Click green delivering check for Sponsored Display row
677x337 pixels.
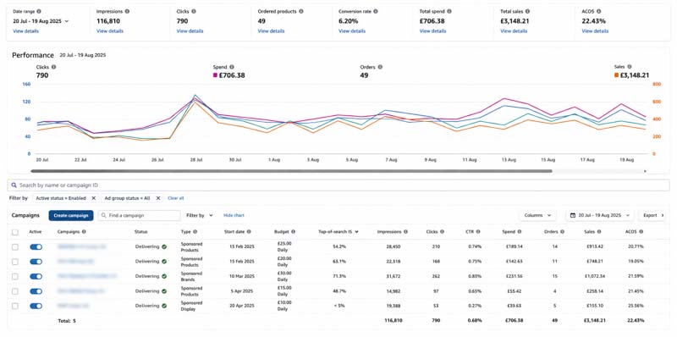(164, 306)
